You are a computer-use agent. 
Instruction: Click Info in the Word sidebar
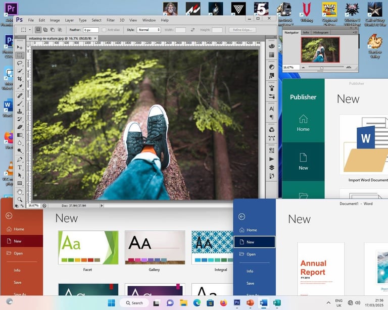(250, 271)
